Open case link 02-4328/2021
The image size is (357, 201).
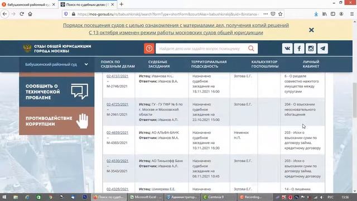pos(117,189)
